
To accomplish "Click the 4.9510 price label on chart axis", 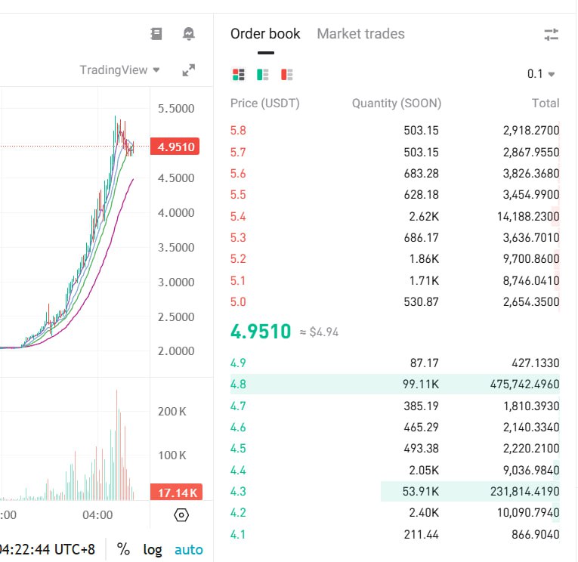I will (175, 147).
